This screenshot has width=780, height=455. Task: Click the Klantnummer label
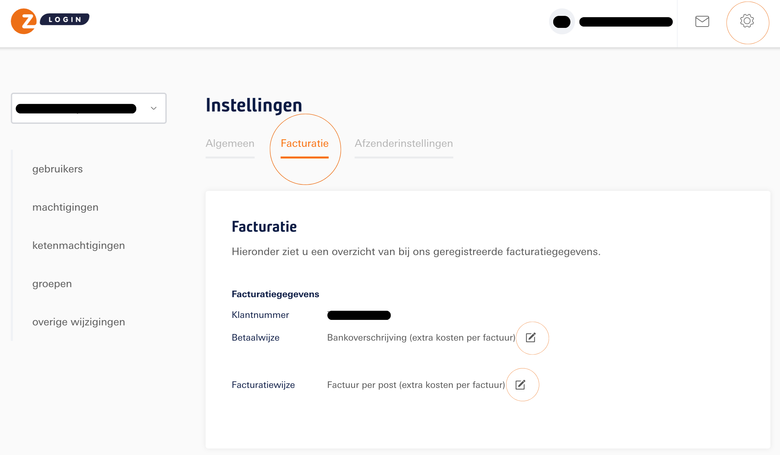coord(260,315)
